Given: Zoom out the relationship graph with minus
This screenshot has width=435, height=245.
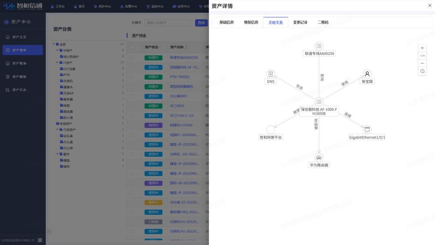Looking at the screenshot, I should pyautogui.click(x=422, y=64).
